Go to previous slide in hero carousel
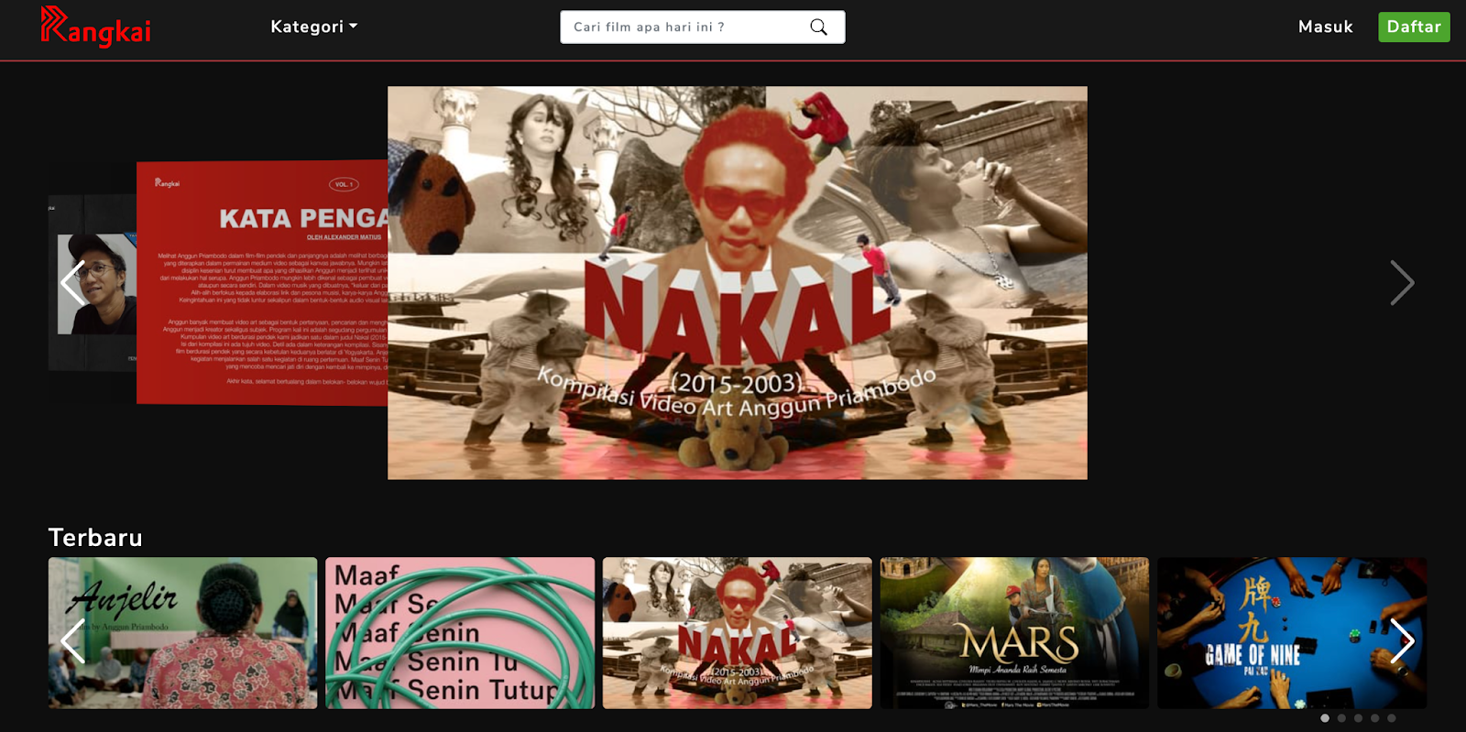 point(72,282)
